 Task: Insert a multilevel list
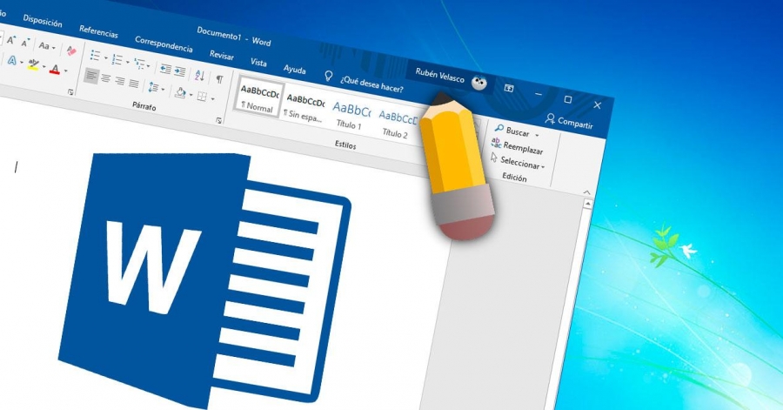point(139,64)
